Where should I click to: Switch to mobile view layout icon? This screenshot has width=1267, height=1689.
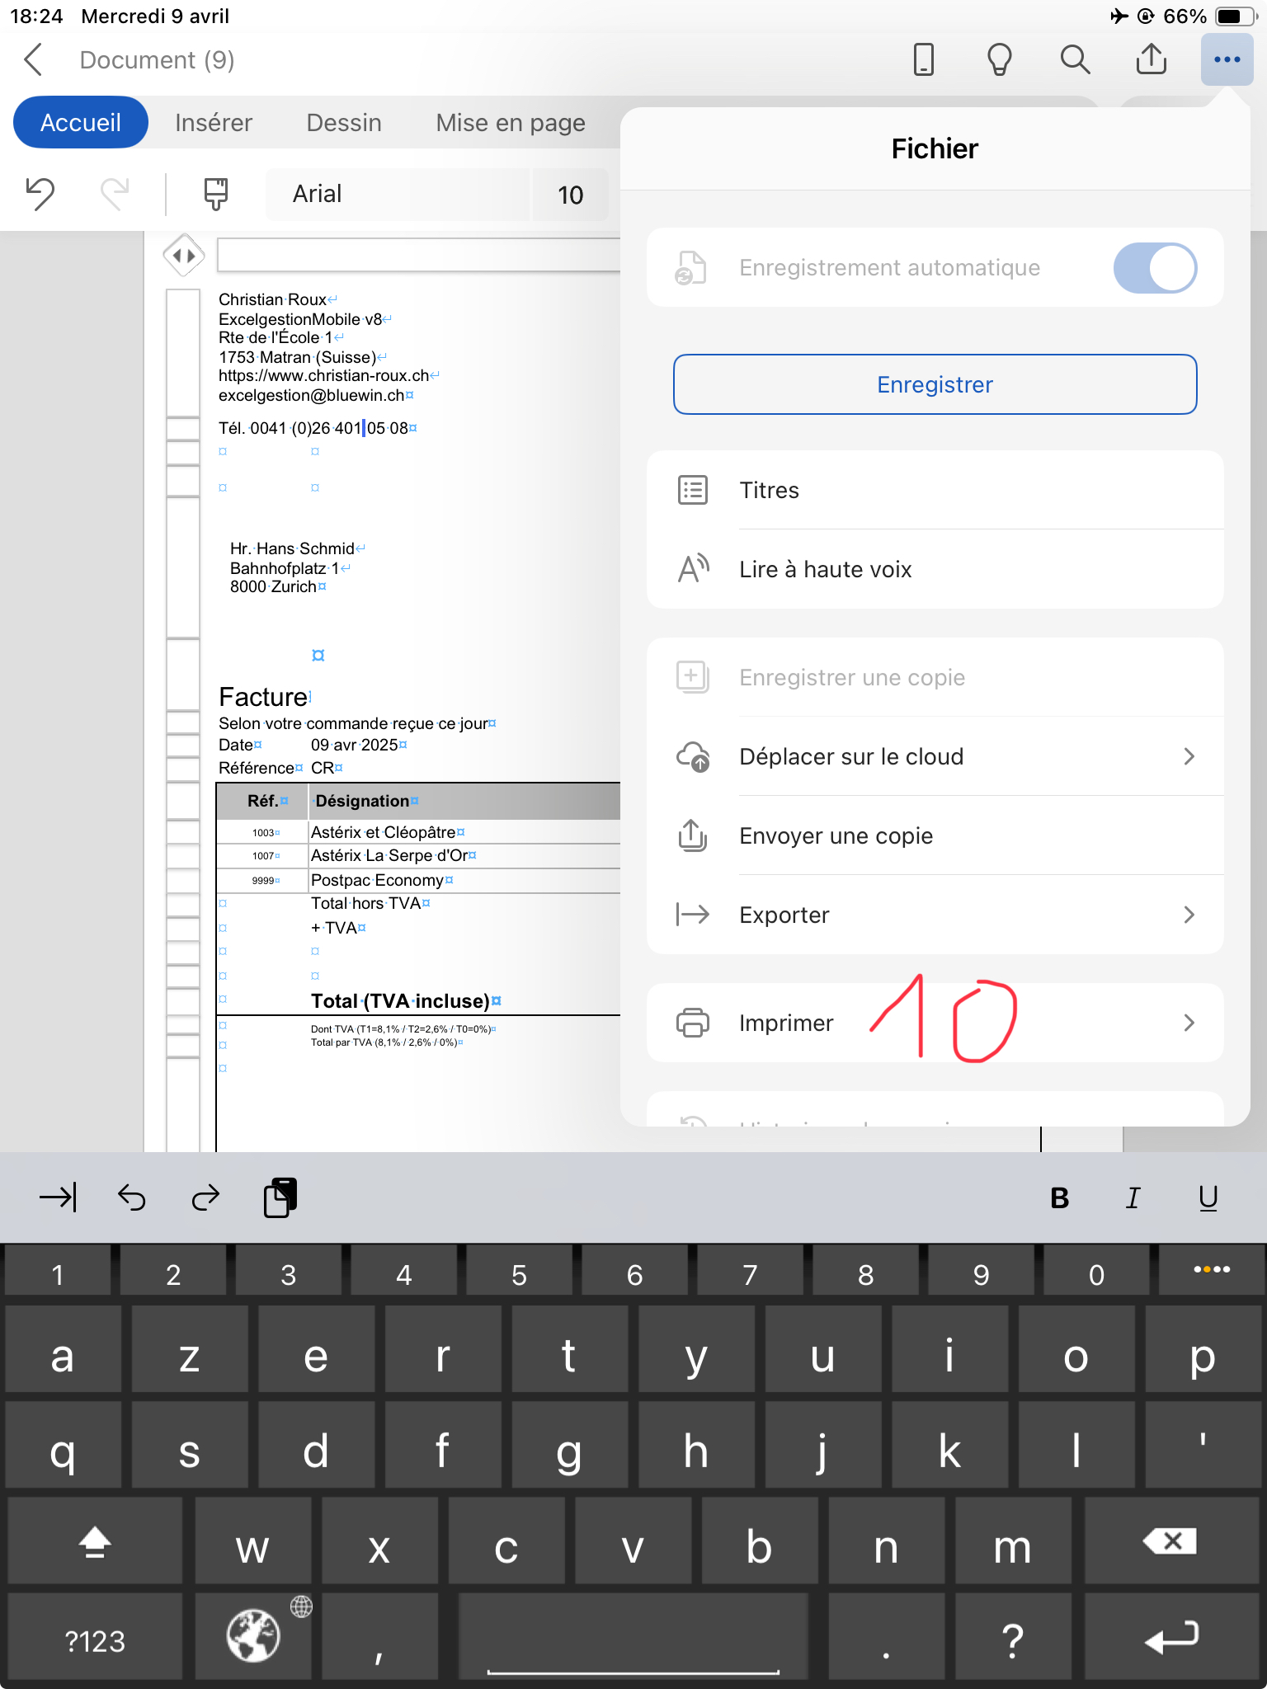click(x=924, y=60)
